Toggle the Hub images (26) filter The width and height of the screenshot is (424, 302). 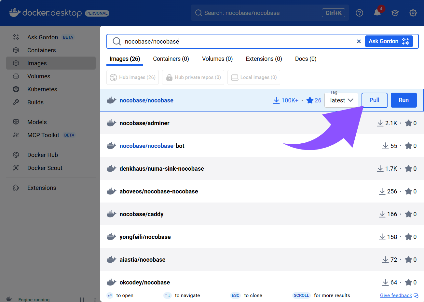pyautogui.click(x=132, y=77)
